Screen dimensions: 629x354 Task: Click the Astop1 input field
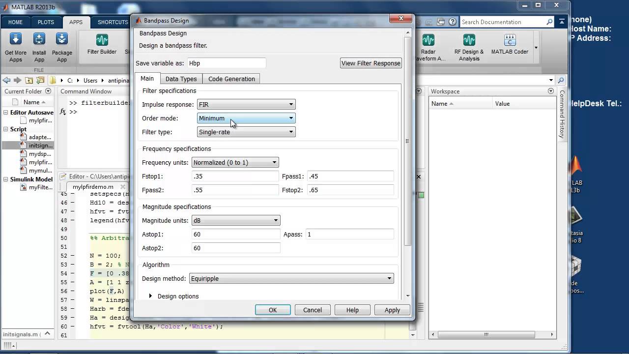[236, 234]
